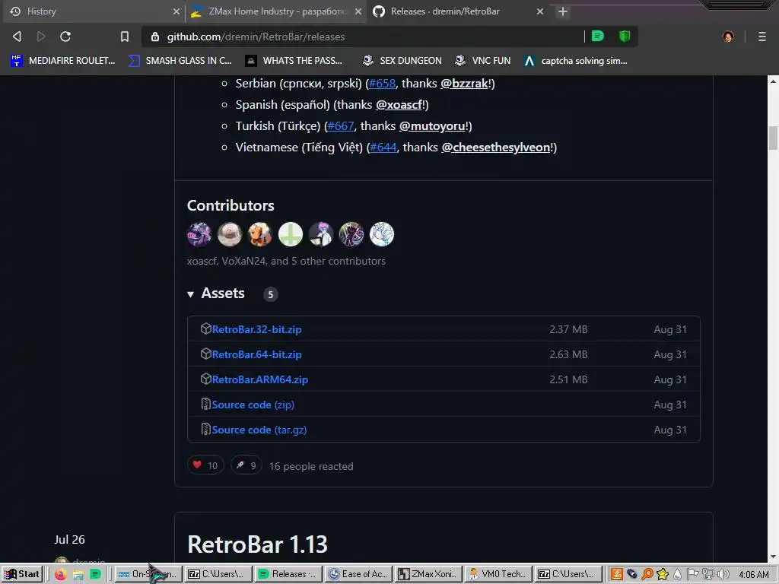Click the 4:06 AM taskbar clock
Image resolution: width=779 pixels, height=584 pixels.
click(754, 575)
